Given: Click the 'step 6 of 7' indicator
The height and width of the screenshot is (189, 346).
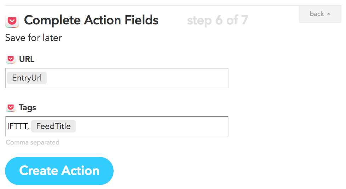Looking at the screenshot, I should pos(217,20).
